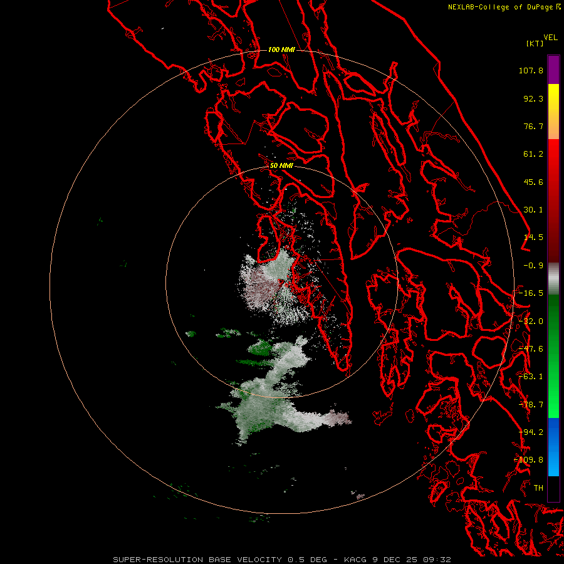Viewport: 564px width, 564px height.
Task: Click the -16.5 scale value
Action: tap(531, 293)
